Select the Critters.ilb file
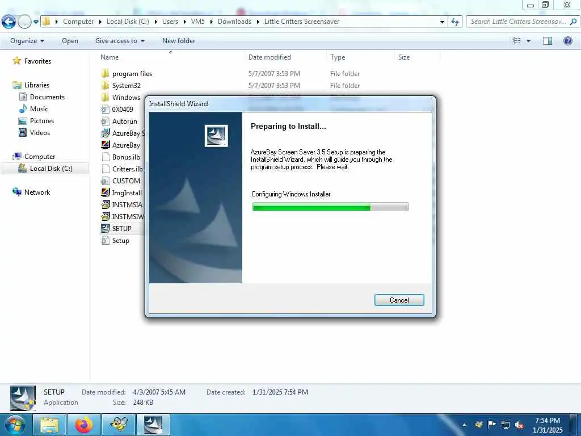Screen dimensions: 581x436 tap(128, 169)
